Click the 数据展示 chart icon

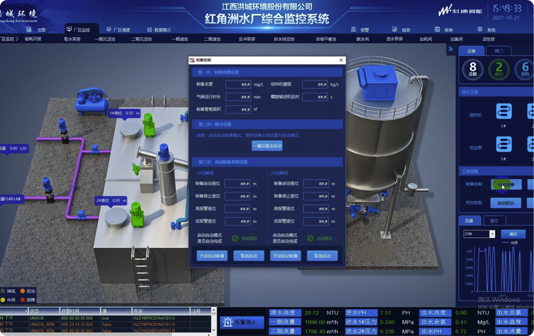(150, 30)
